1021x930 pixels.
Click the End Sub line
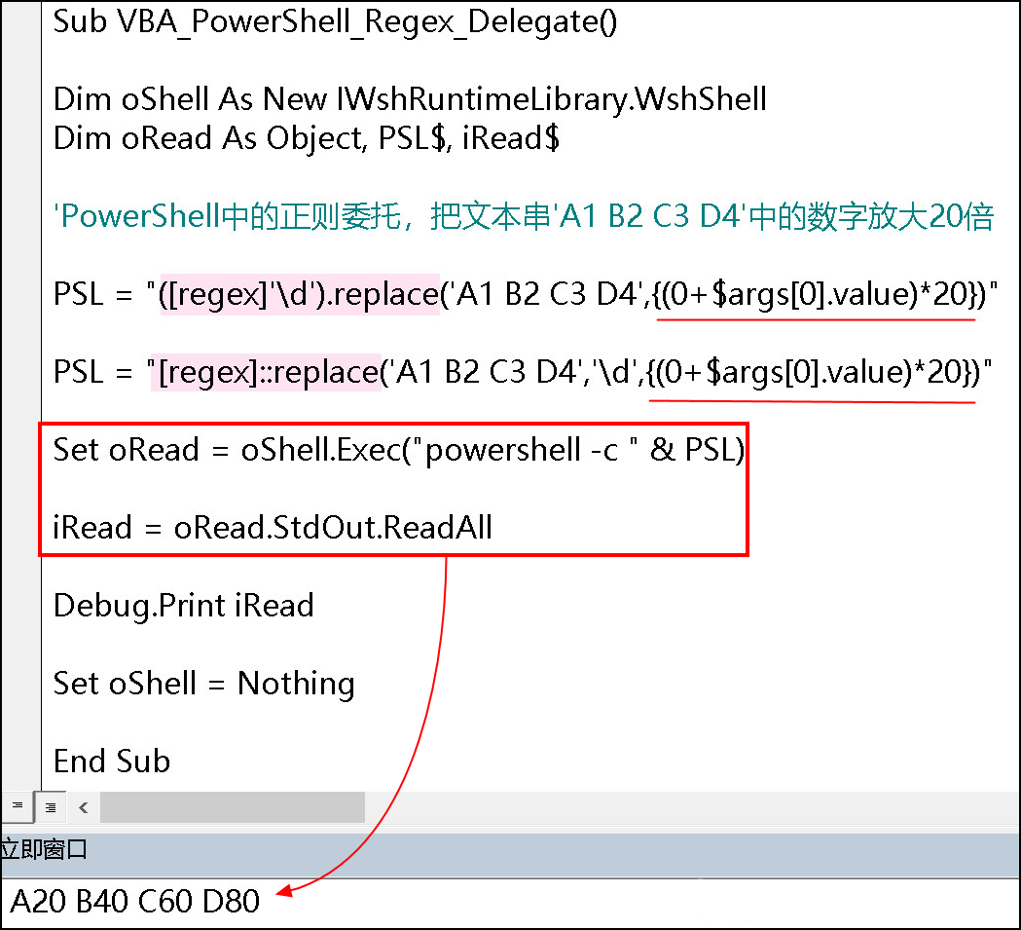pyautogui.click(x=112, y=762)
